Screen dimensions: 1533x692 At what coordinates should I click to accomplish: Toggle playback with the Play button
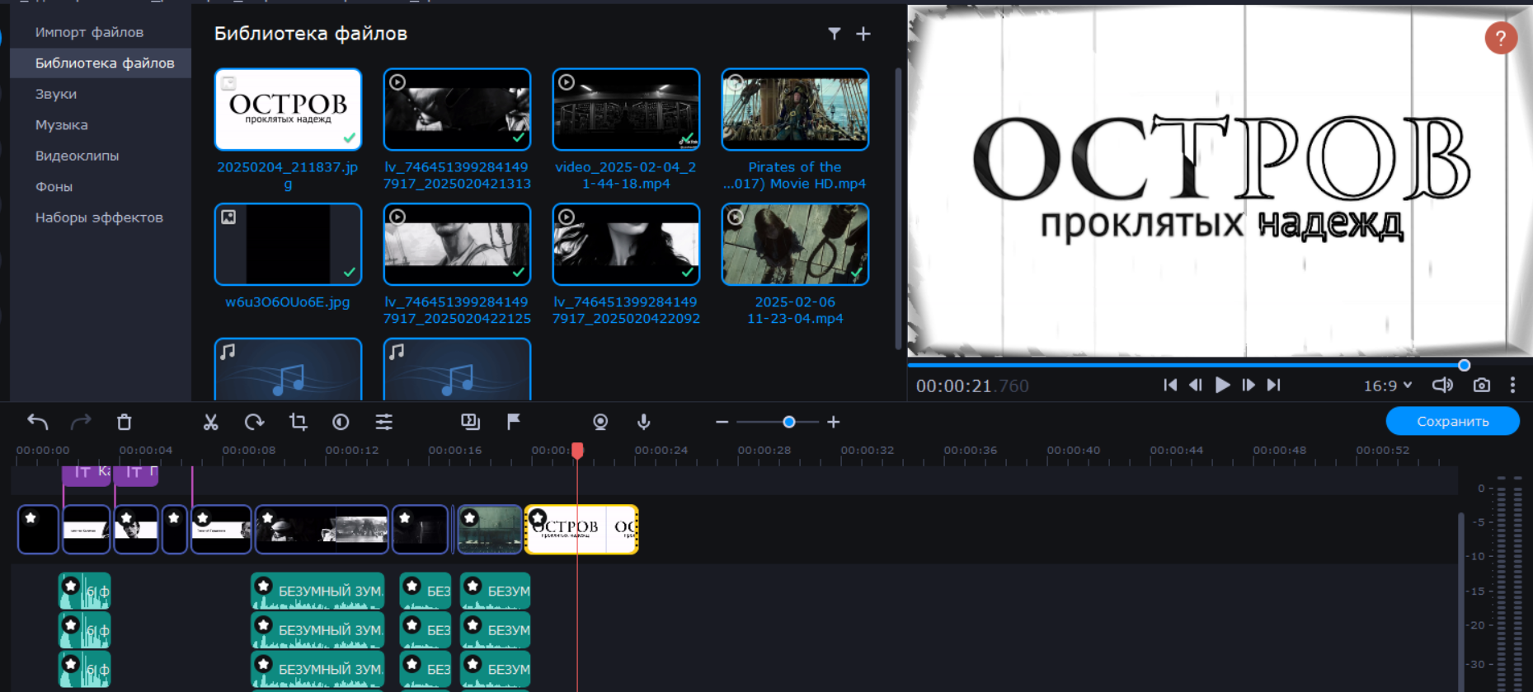tap(1222, 386)
